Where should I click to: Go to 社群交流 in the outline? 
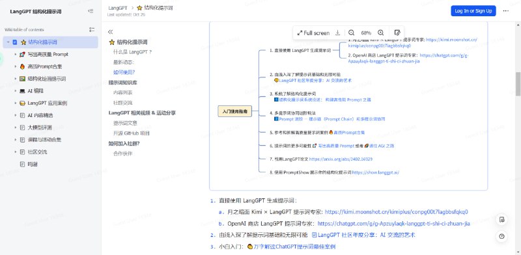[123, 103]
